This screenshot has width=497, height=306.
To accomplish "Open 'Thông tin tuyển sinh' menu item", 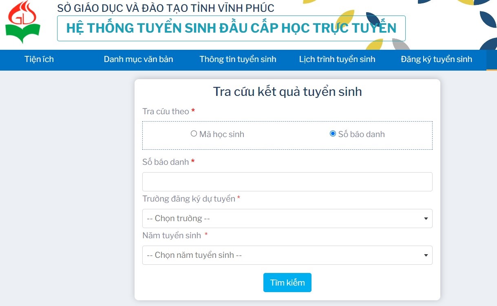I will click(238, 59).
